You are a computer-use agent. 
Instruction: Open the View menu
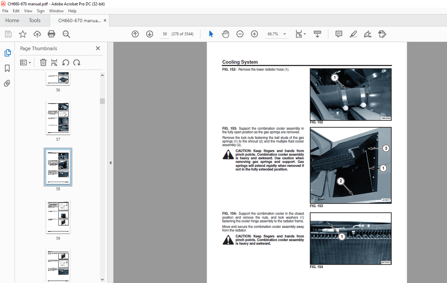point(28,11)
